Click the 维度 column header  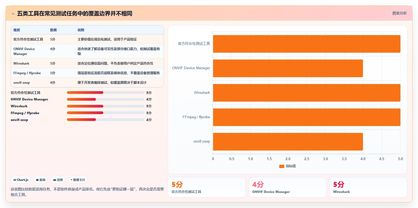(x=17, y=30)
